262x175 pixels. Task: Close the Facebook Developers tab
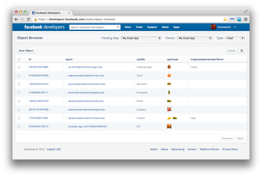tap(69, 13)
